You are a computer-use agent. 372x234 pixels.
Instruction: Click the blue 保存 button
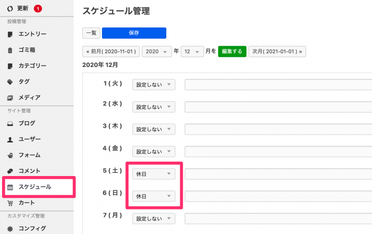coord(134,33)
